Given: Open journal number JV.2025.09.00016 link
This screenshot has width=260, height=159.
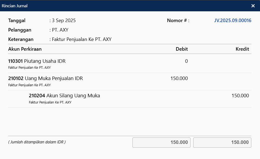Looking at the screenshot, I should tap(233, 20).
